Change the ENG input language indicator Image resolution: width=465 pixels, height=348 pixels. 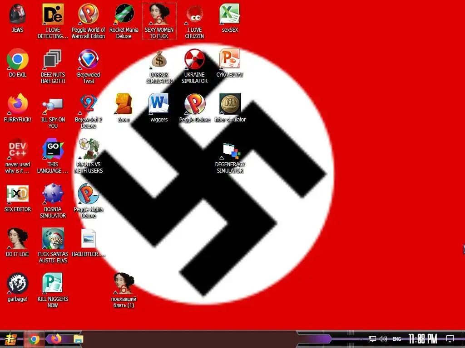click(396, 339)
